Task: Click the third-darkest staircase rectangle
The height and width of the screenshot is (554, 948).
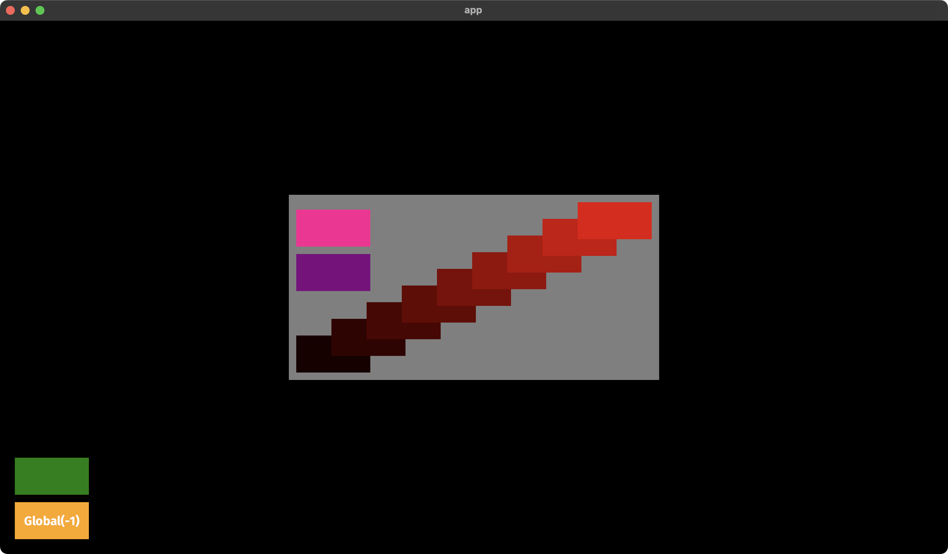Action: point(384,320)
